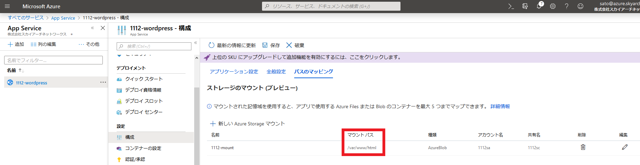Go to すべてのサービス breadcrumb
Viewport: 640px width, 165px height.
pyautogui.click(x=26, y=18)
